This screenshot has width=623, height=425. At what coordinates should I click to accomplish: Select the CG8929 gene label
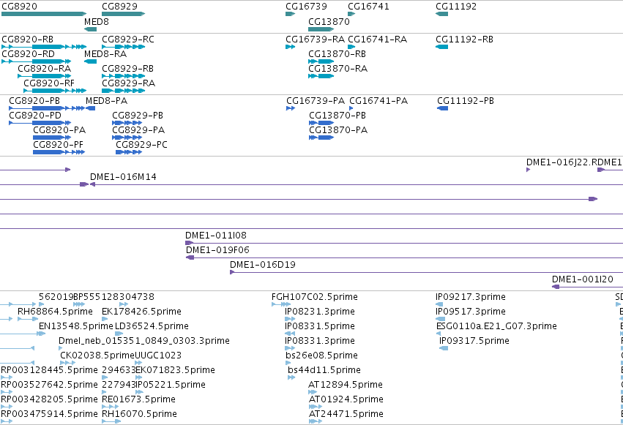click(x=119, y=7)
